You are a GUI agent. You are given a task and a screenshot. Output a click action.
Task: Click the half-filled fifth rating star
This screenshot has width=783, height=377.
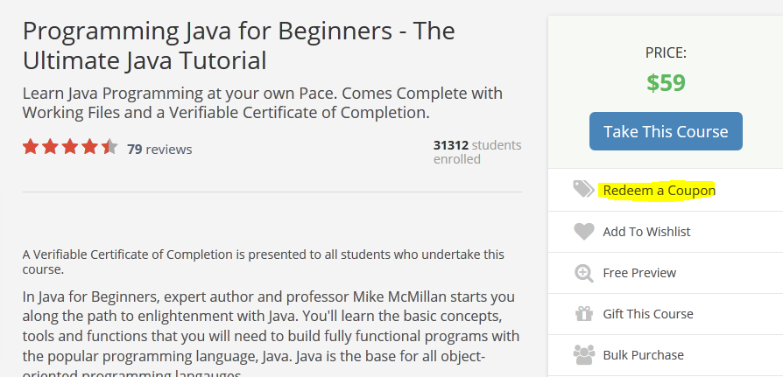[x=109, y=147]
